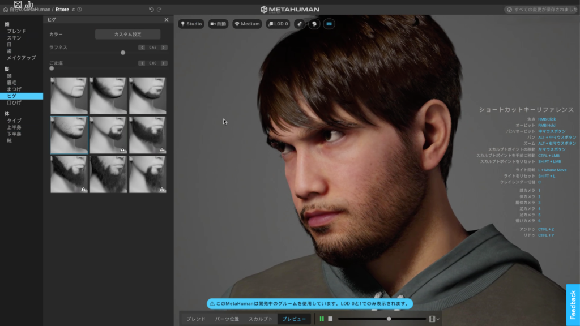Increase ごま塩 value with right arrow

(x=164, y=63)
